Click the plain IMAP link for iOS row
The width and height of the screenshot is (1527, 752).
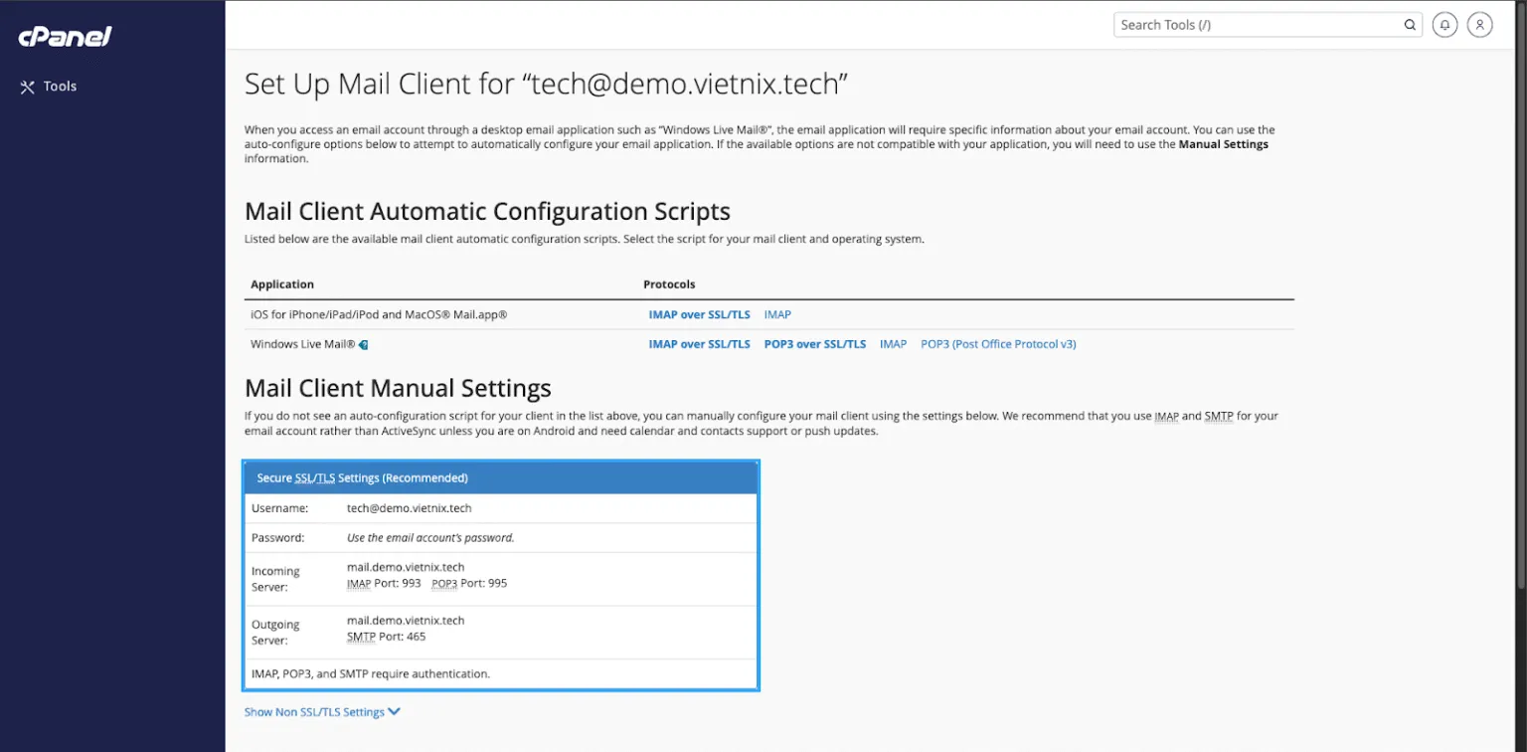776,314
